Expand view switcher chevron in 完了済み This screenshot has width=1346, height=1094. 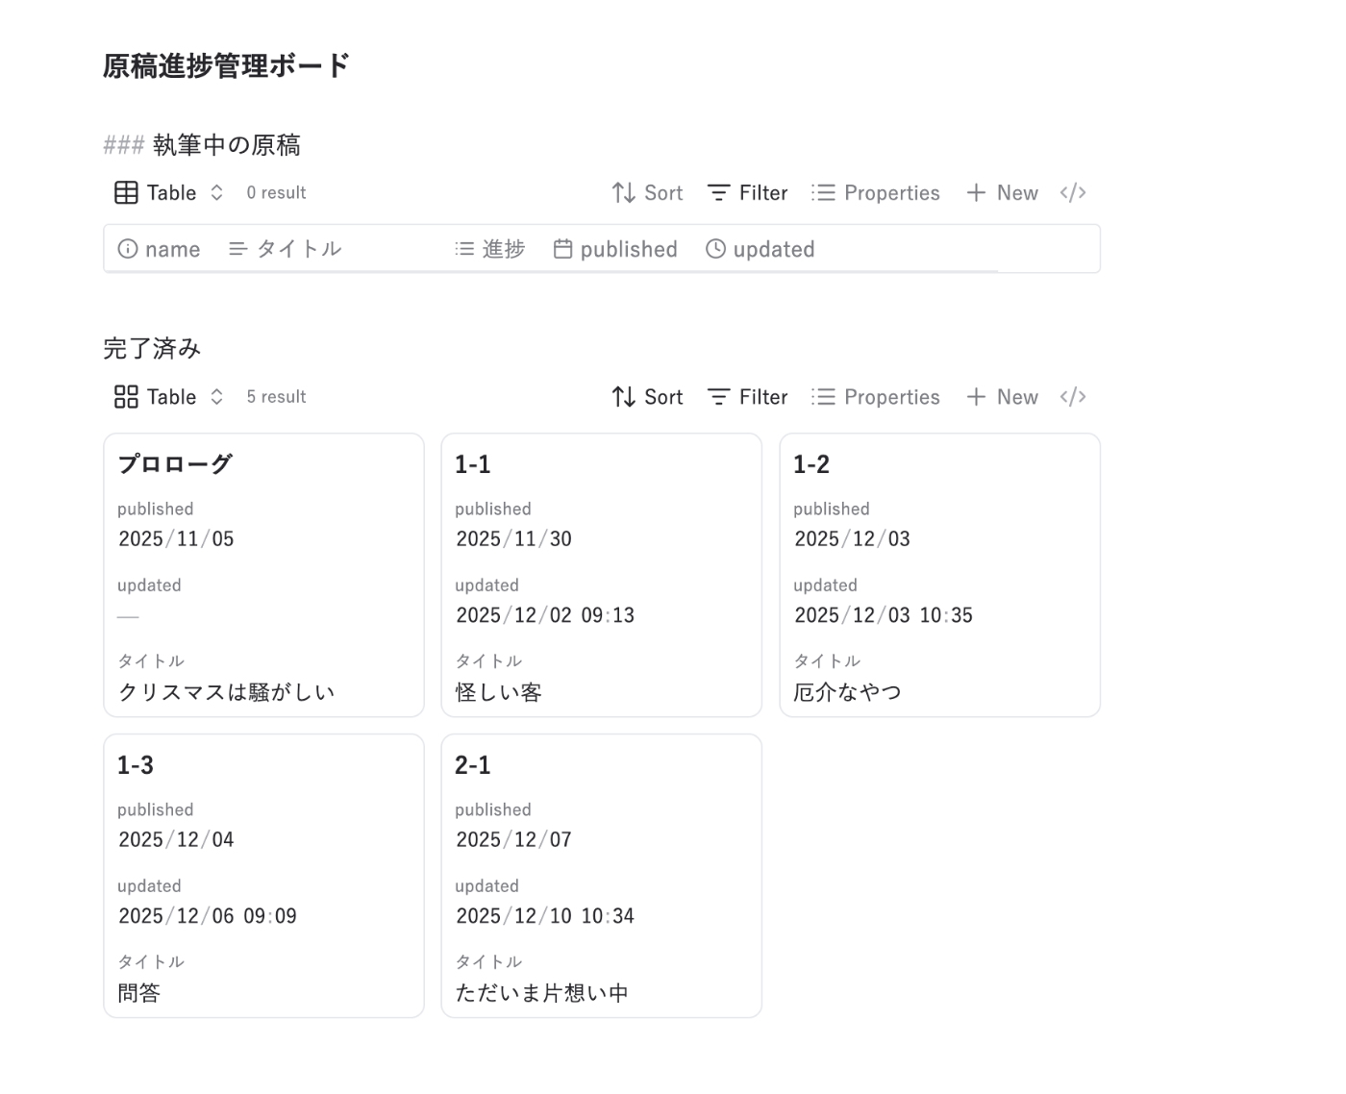[x=217, y=397]
